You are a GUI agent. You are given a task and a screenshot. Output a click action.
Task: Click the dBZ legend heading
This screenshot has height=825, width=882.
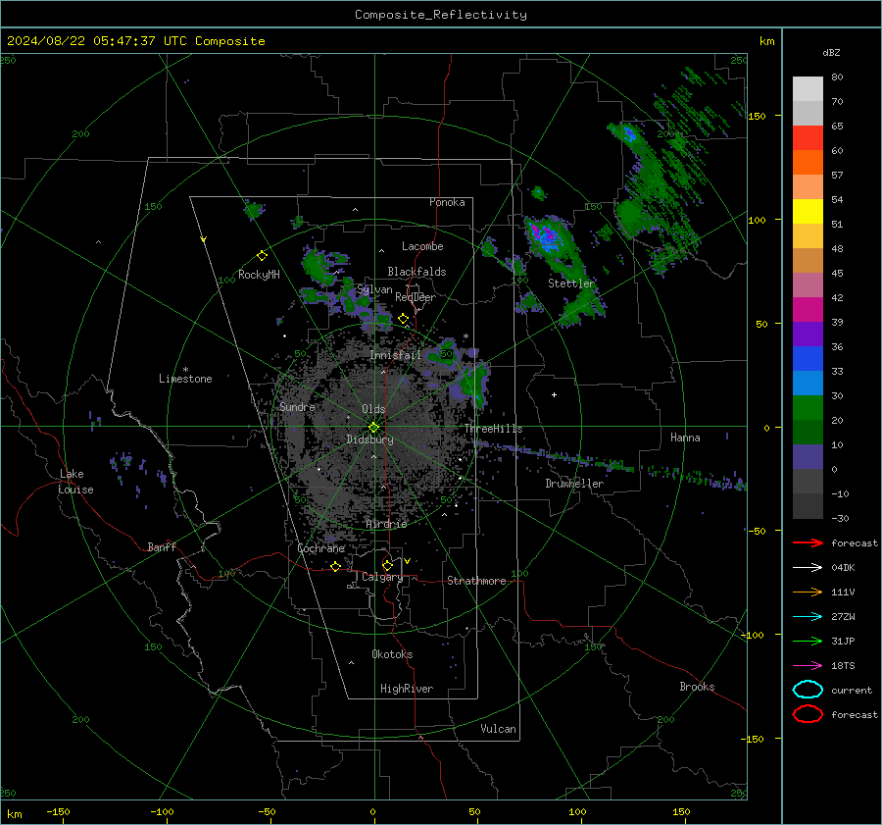point(831,52)
